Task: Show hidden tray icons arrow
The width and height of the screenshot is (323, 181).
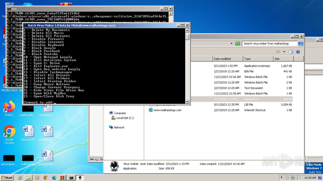Action: (281, 178)
